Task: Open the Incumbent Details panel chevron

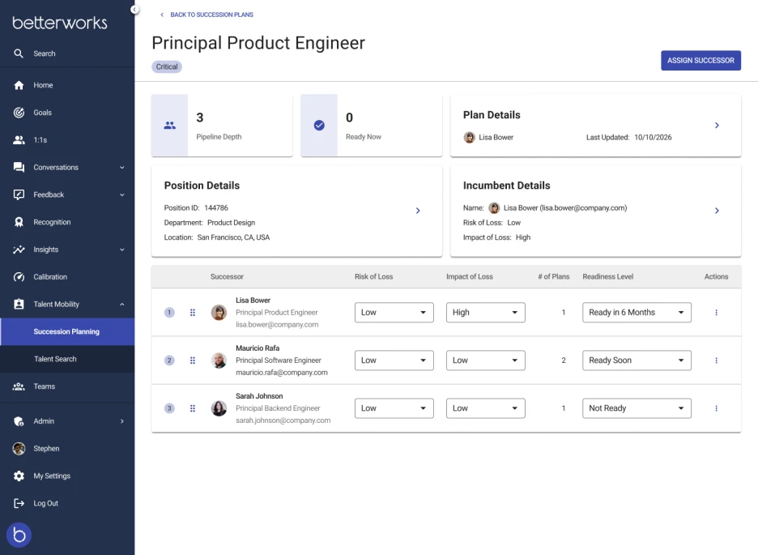Action: 716,211
